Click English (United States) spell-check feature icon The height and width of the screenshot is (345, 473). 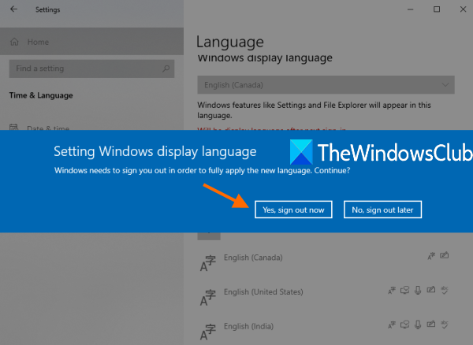click(444, 290)
